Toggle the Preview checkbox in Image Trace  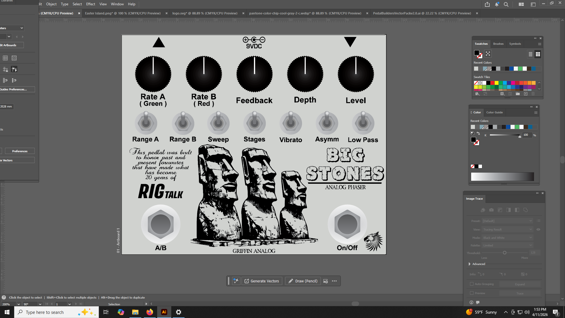pos(472,293)
